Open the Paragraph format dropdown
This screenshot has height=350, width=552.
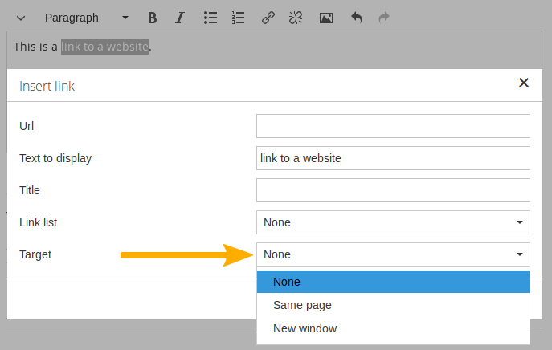(x=85, y=18)
